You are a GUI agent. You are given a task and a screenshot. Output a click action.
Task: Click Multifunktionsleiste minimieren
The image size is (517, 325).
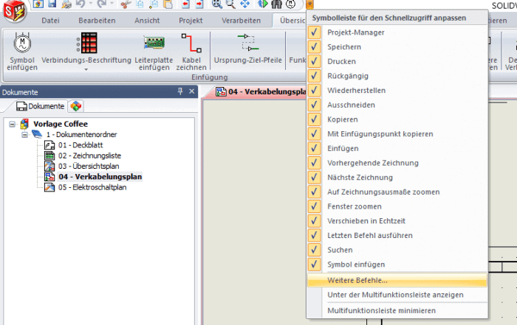tap(397, 310)
